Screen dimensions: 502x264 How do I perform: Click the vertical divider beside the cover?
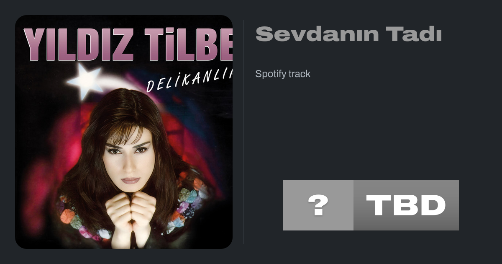pos(244,132)
